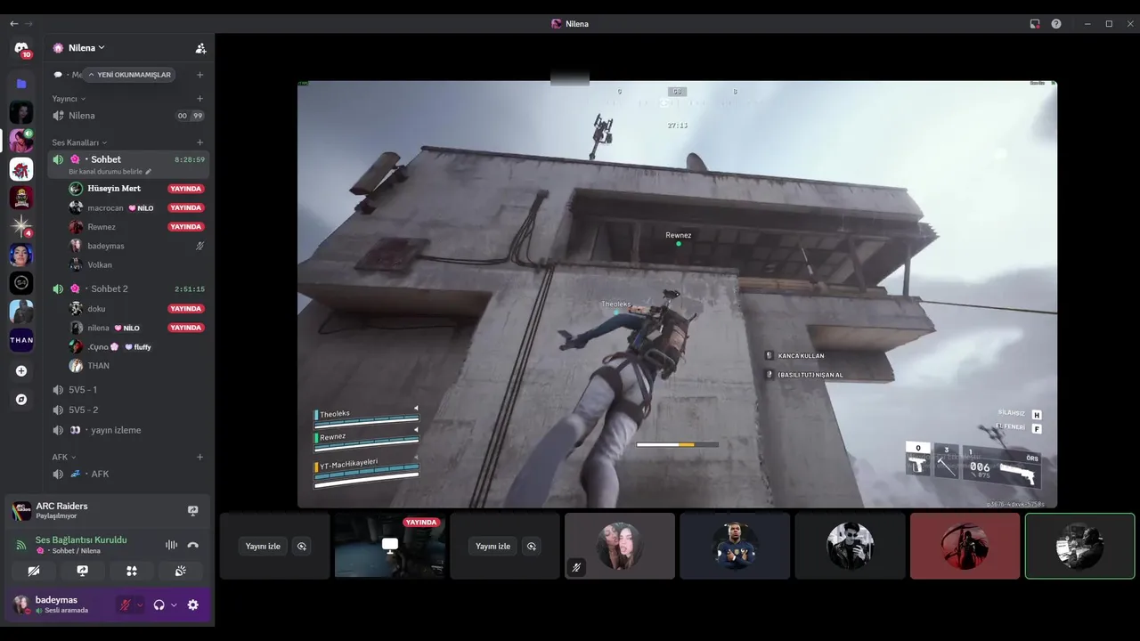Open the soundboard icon

[x=181, y=571]
